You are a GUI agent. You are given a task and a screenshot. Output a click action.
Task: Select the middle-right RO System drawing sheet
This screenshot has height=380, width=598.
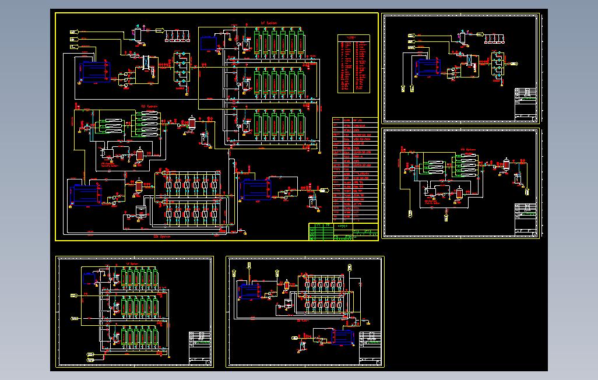point(460,184)
